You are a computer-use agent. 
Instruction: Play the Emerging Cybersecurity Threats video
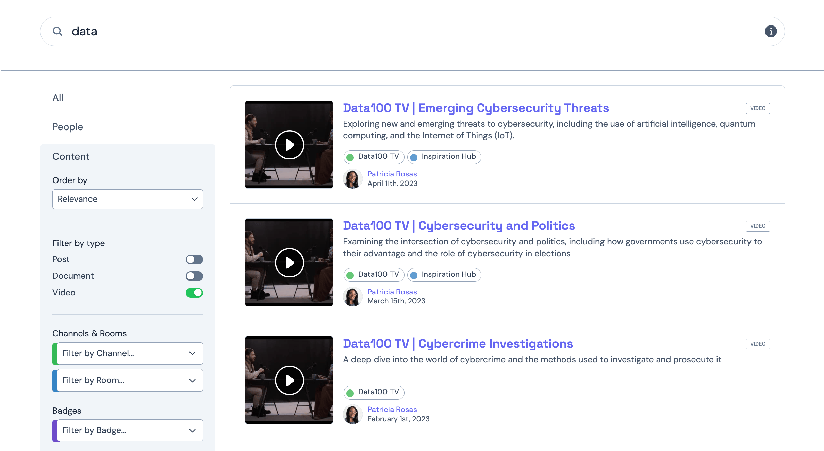point(289,145)
